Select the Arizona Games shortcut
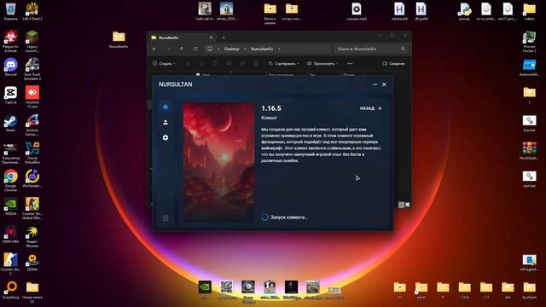The width and height of the screenshot is (546, 307). (x=32, y=125)
